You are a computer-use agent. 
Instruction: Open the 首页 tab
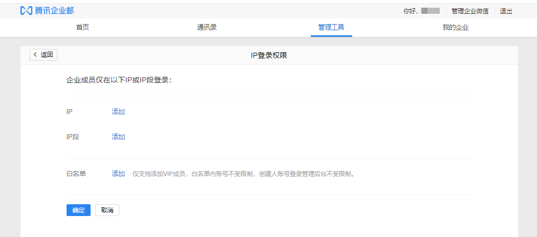coord(82,28)
